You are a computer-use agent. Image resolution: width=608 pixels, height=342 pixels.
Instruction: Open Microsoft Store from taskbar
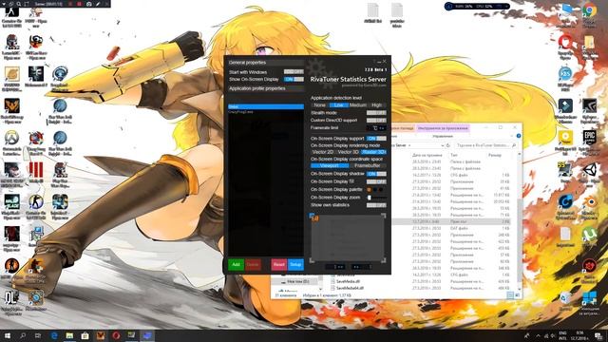85,335
